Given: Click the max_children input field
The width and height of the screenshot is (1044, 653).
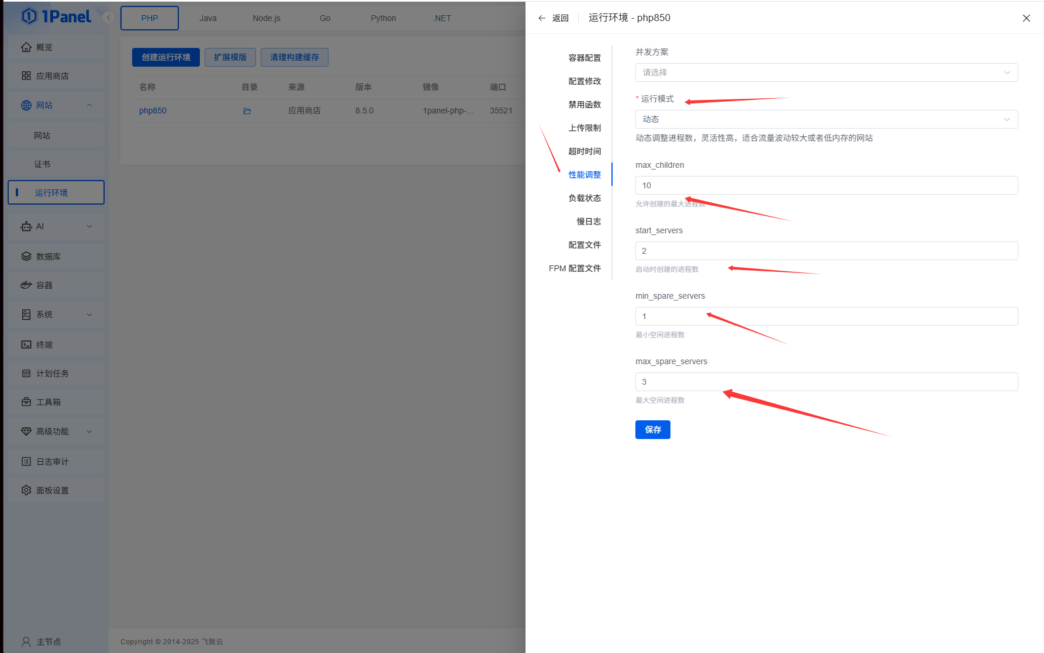Looking at the screenshot, I should (826, 185).
